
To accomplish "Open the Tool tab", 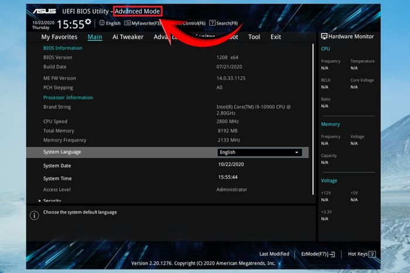I will tap(254, 37).
